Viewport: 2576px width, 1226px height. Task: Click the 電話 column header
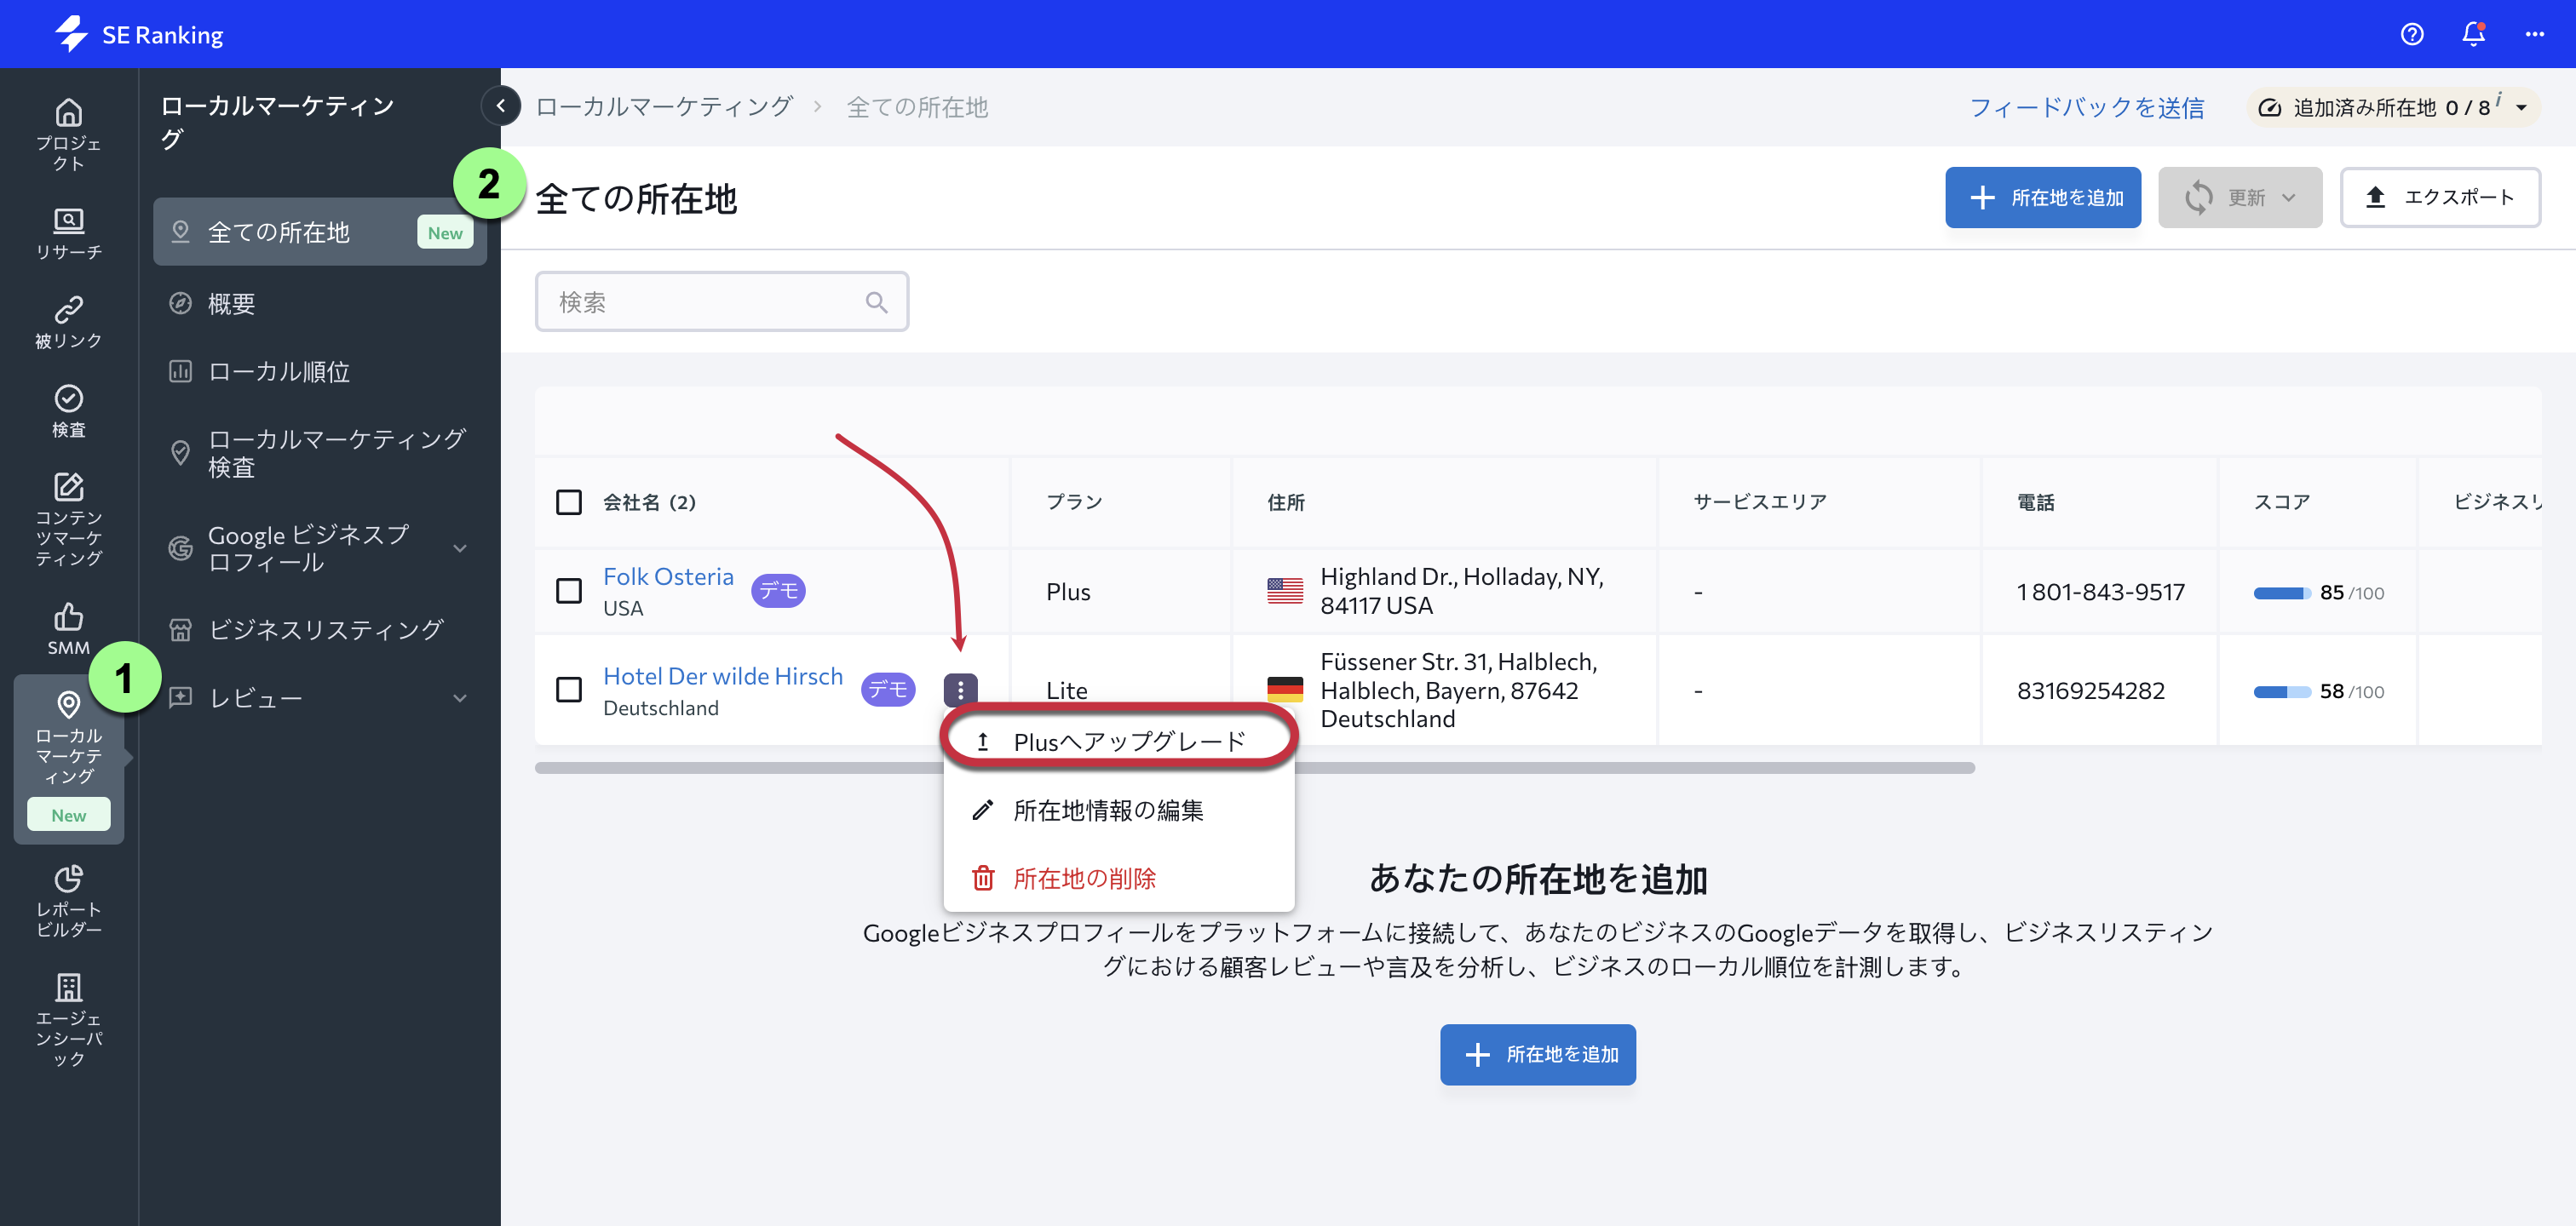click(x=2035, y=501)
